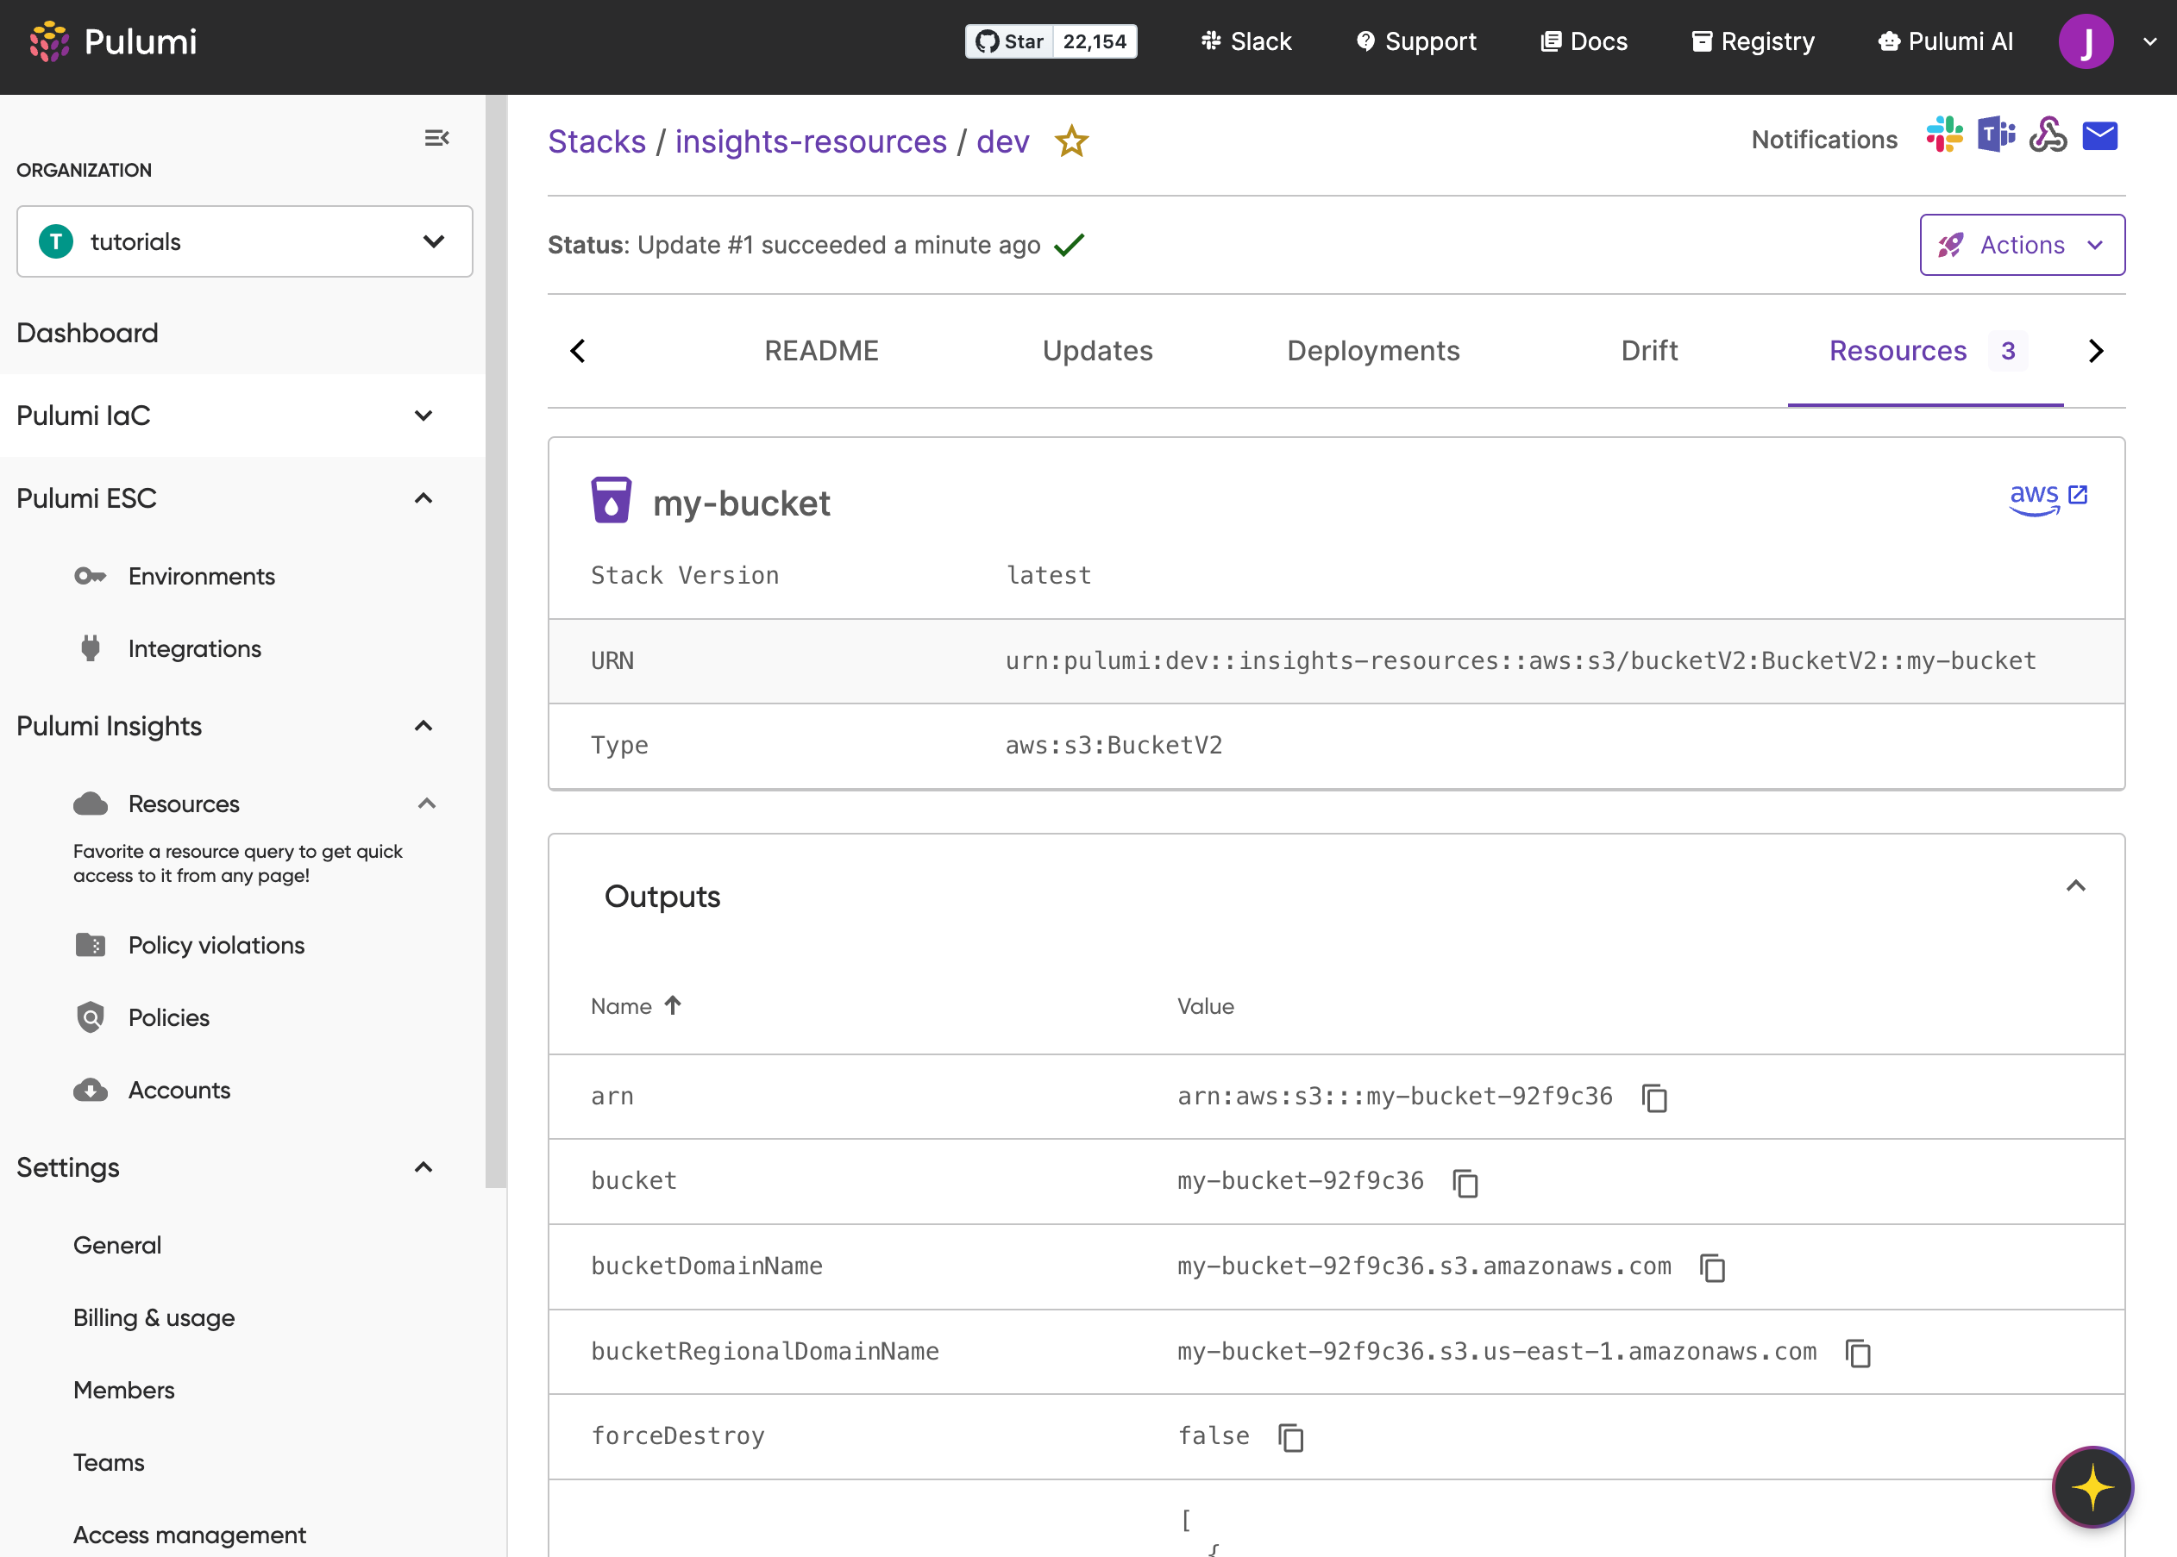
Task: Switch to README tab
Action: pos(821,351)
